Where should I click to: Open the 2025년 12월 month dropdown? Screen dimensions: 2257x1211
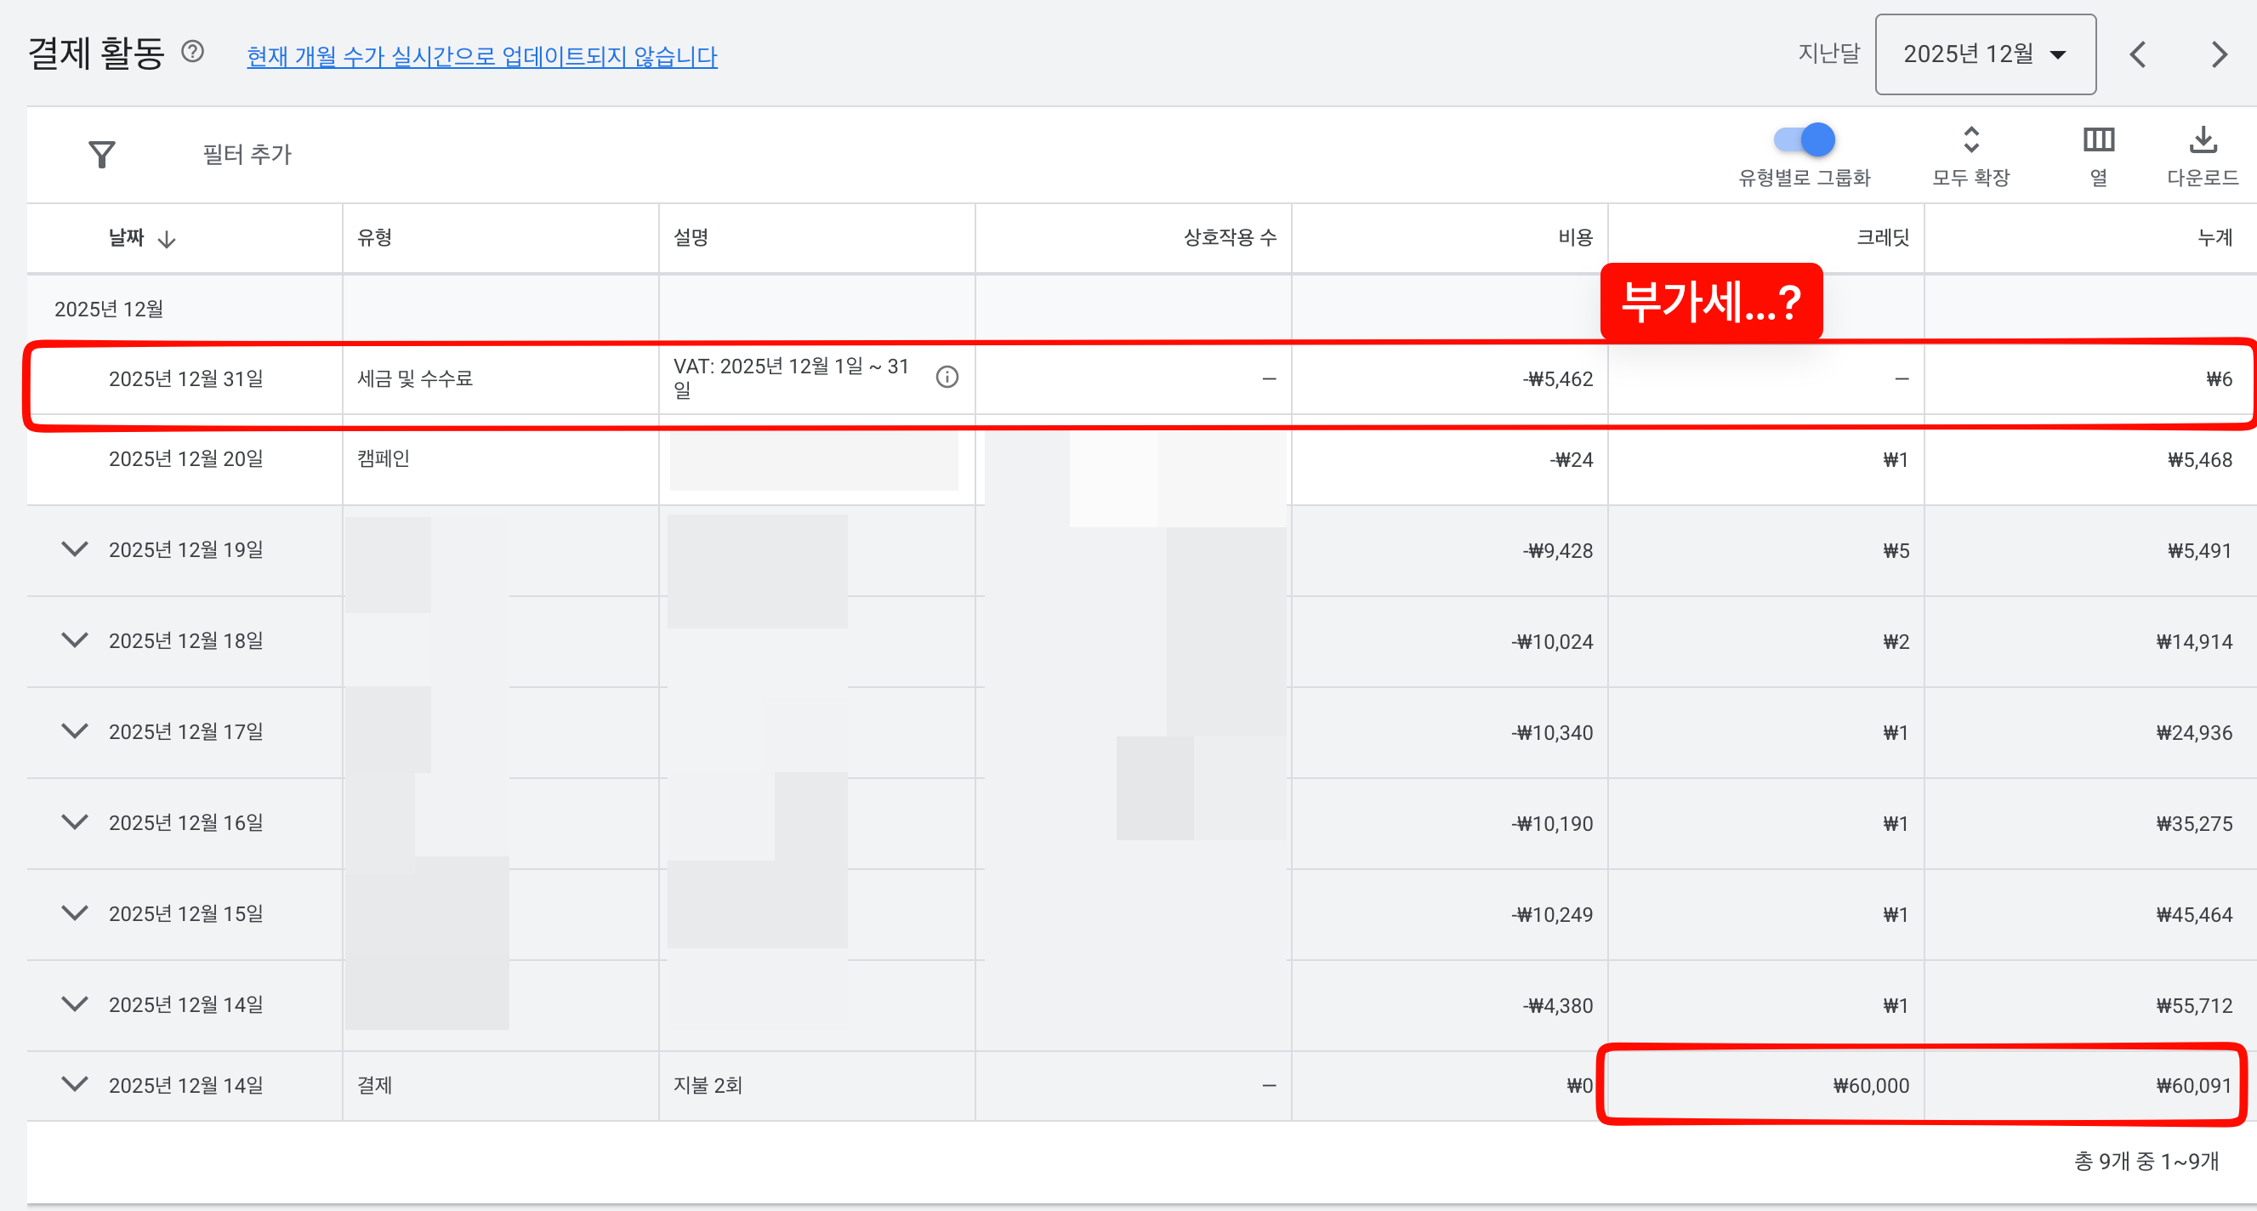pyautogui.click(x=1985, y=54)
